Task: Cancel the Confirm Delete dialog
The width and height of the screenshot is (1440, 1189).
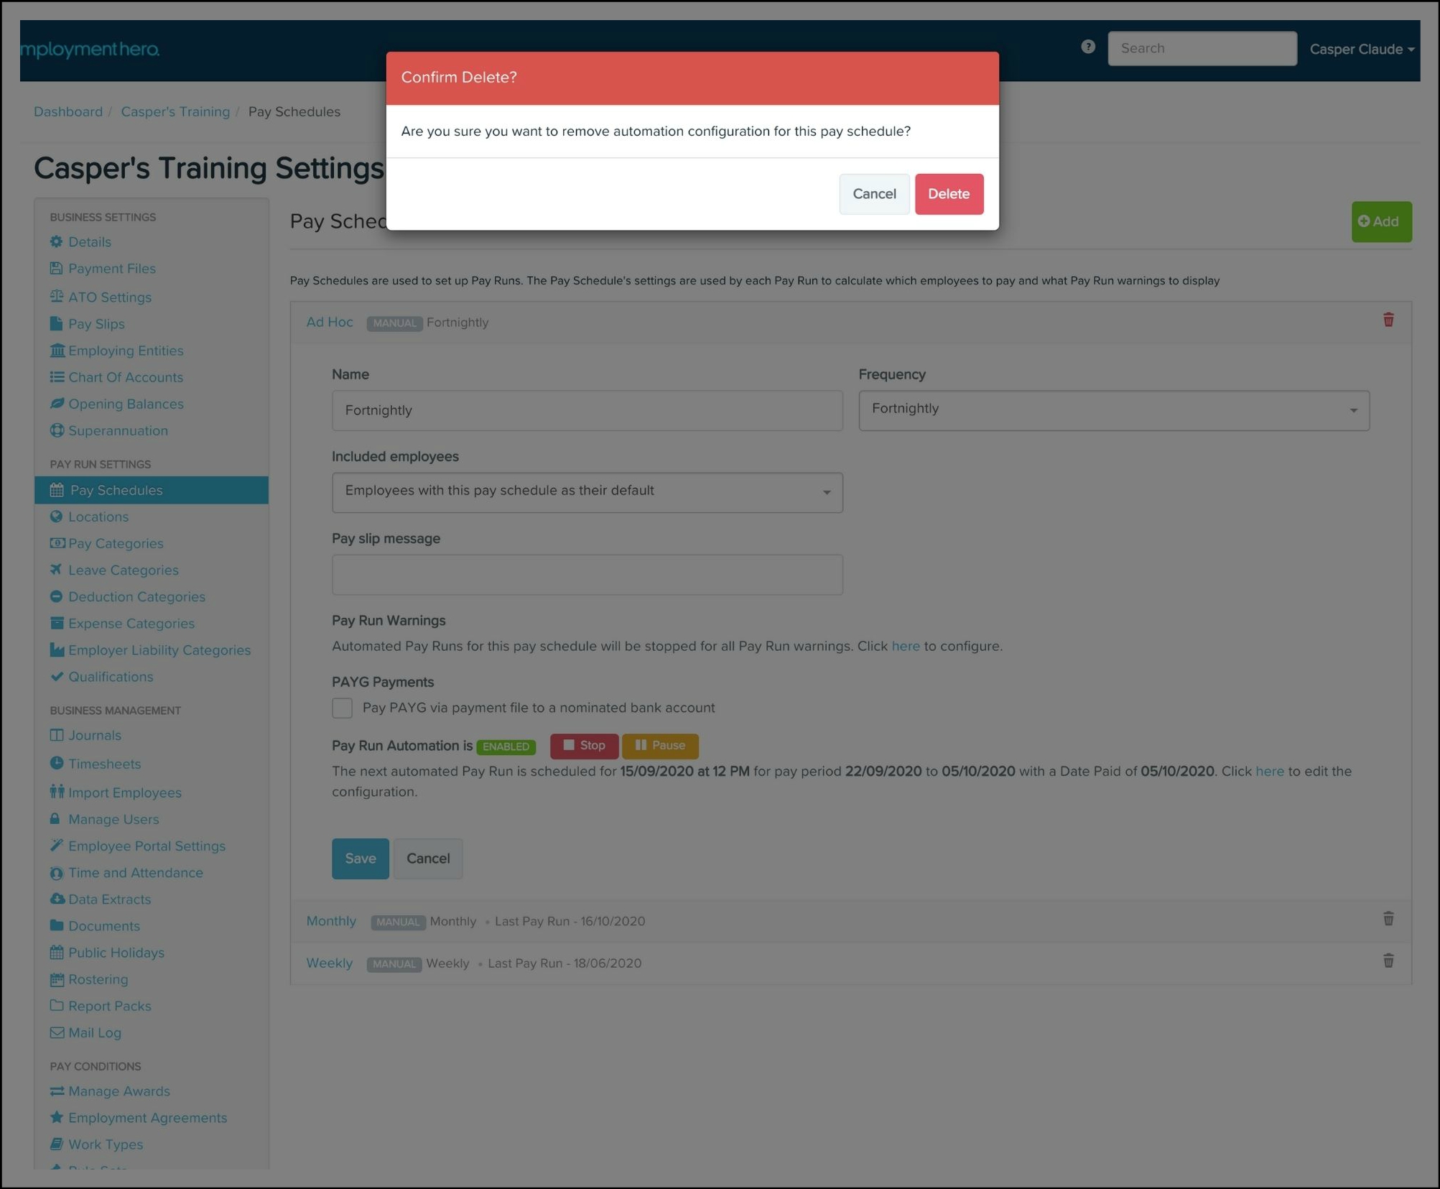Action: [873, 194]
